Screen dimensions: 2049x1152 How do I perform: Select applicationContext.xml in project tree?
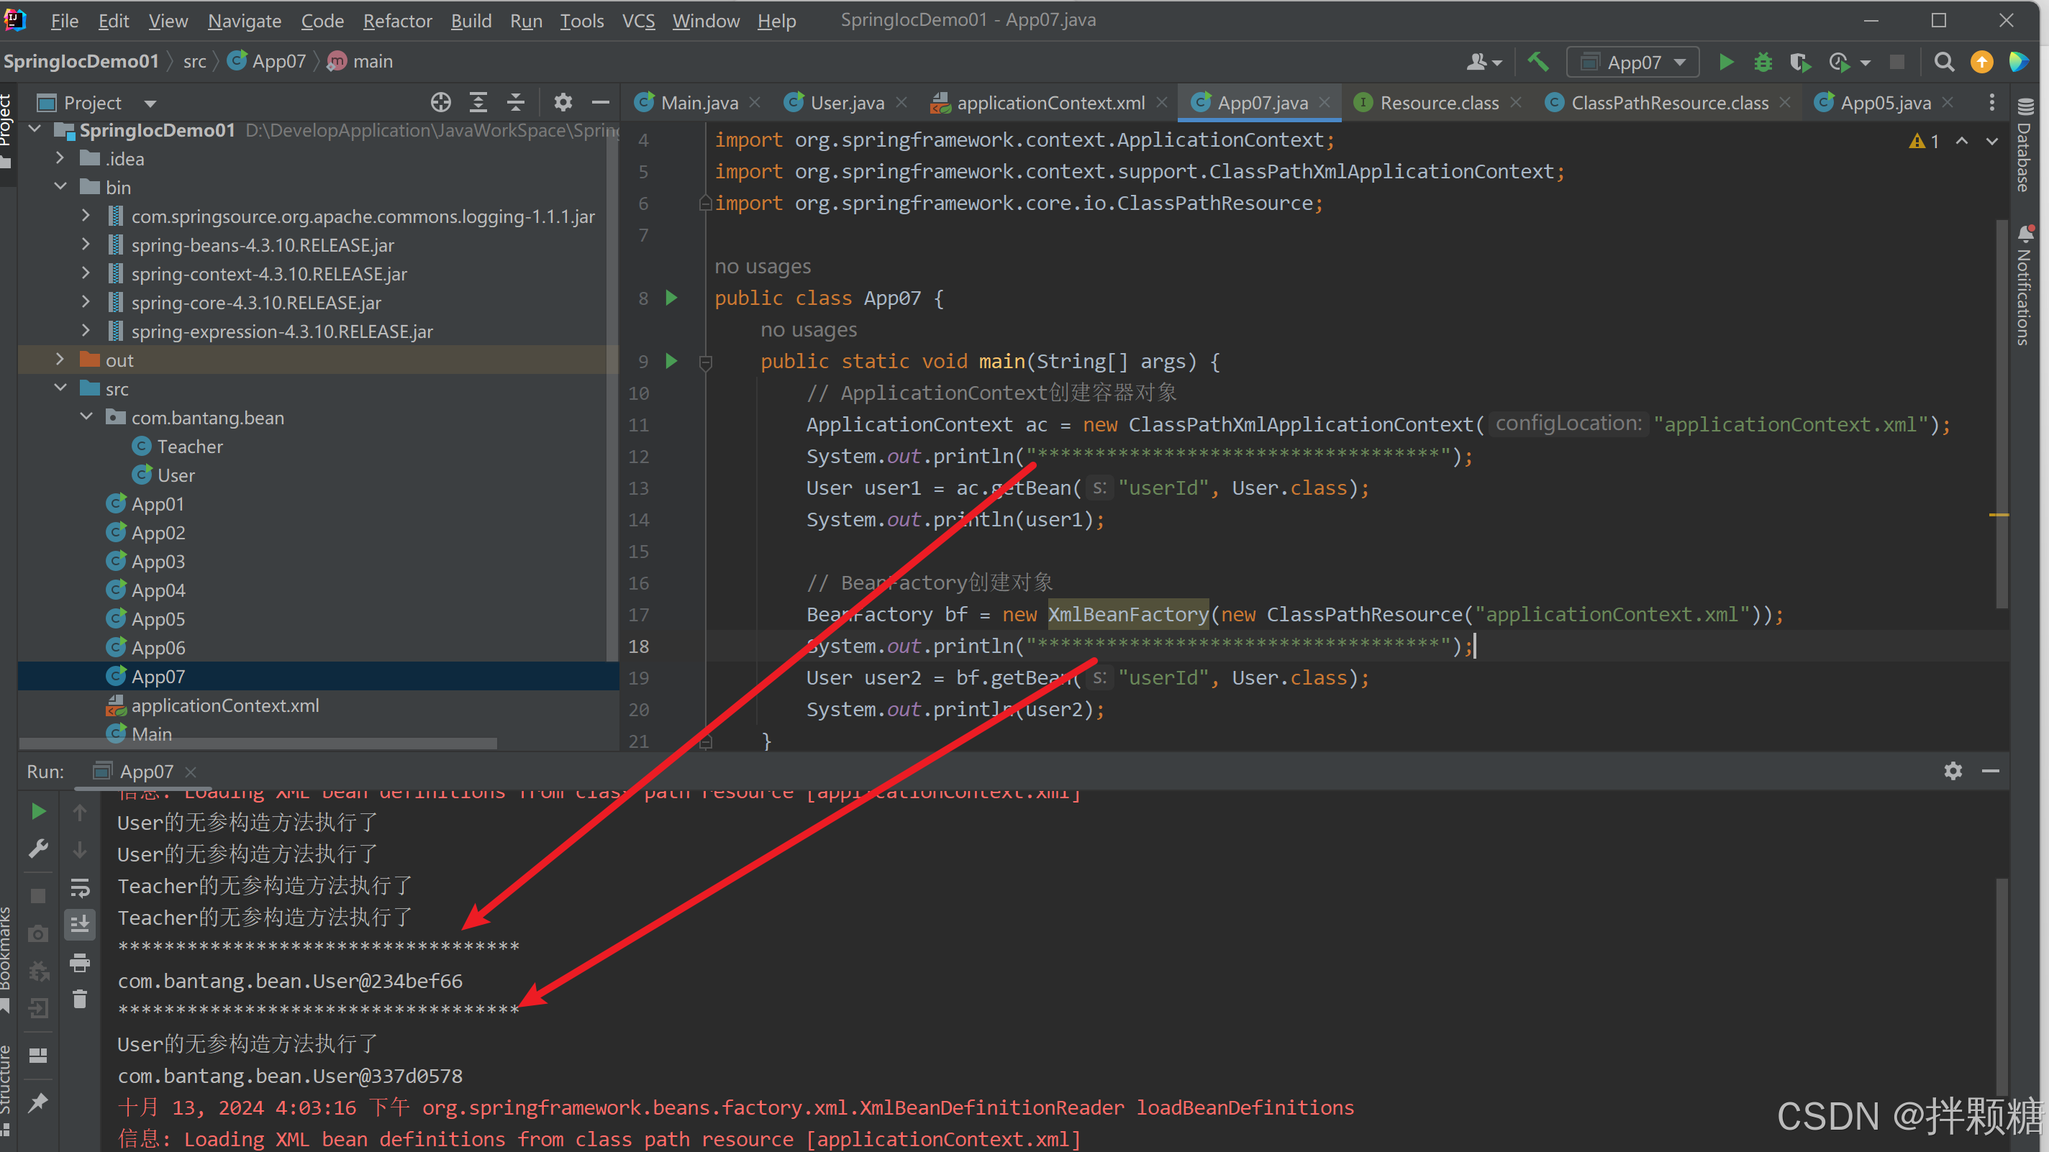[225, 705]
